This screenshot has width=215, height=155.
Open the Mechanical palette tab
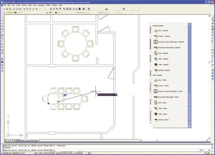tap(150, 59)
